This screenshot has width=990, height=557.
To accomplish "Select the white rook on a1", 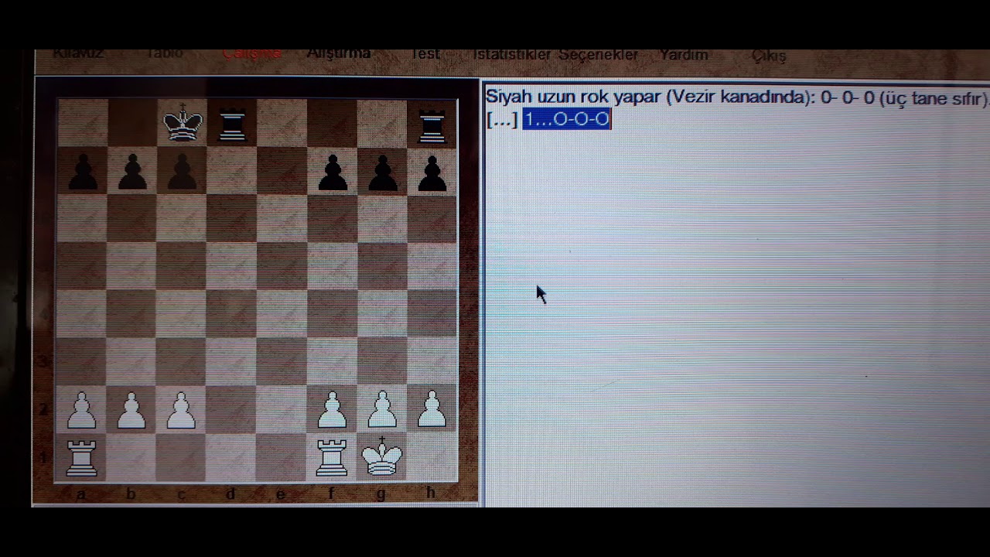I will [x=82, y=457].
